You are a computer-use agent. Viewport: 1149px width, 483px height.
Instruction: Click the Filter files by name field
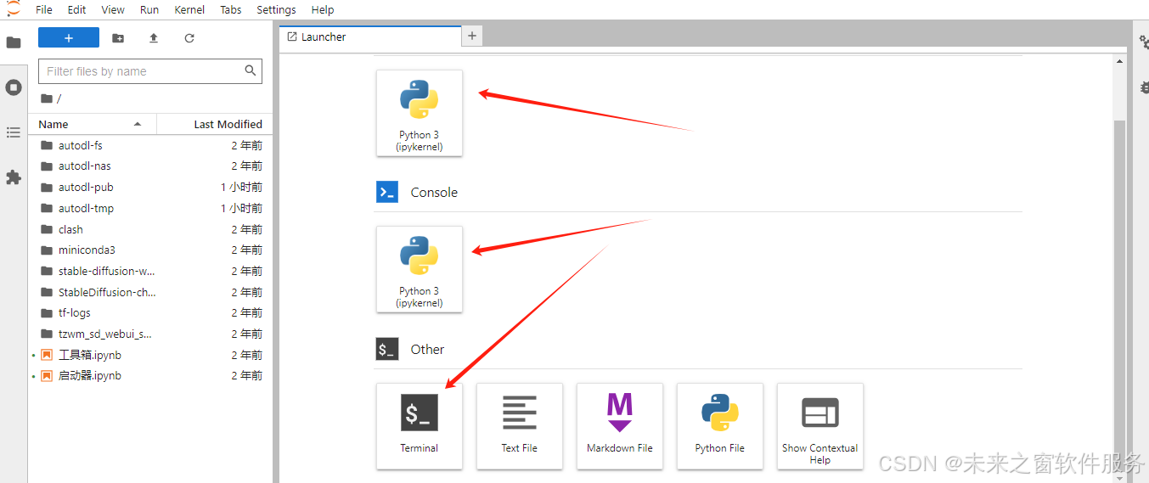[150, 71]
